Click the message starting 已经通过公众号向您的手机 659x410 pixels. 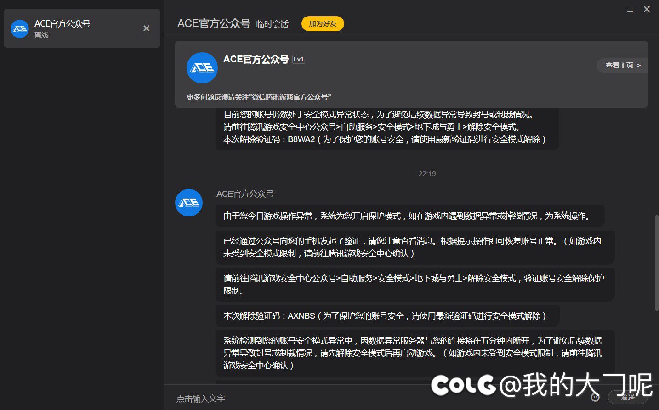click(x=415, y=247)
